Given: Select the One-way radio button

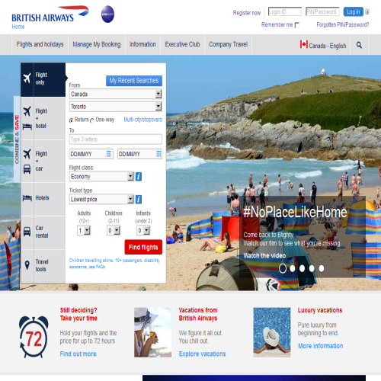Looking at the screenshot, I should pyautogui.click(x=92, y=120).
